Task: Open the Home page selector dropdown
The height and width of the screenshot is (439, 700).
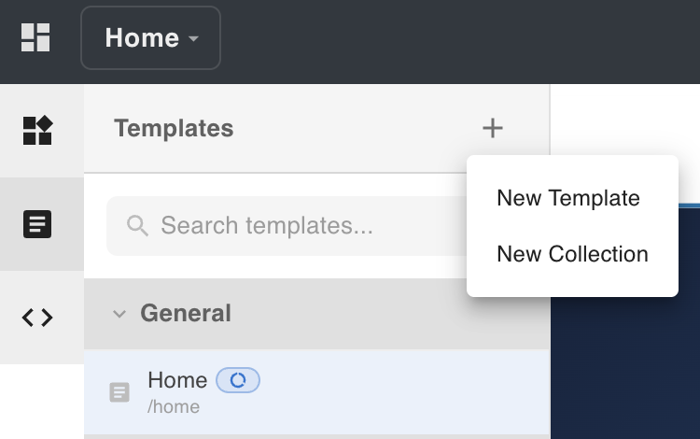Action: pos(150,38)
